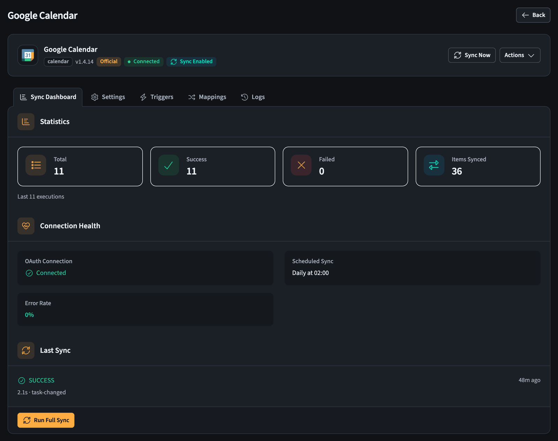Image resolution: width=558 pixels, height=441 pixels.
Task: Click the Sync Now button
Action: [x=472, y=55]
